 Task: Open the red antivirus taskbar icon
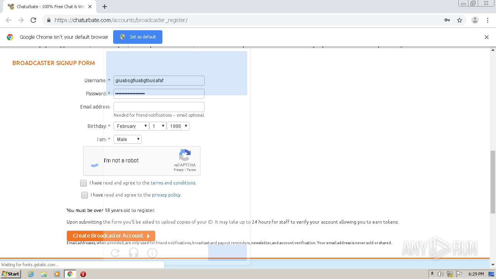[83, 274]
